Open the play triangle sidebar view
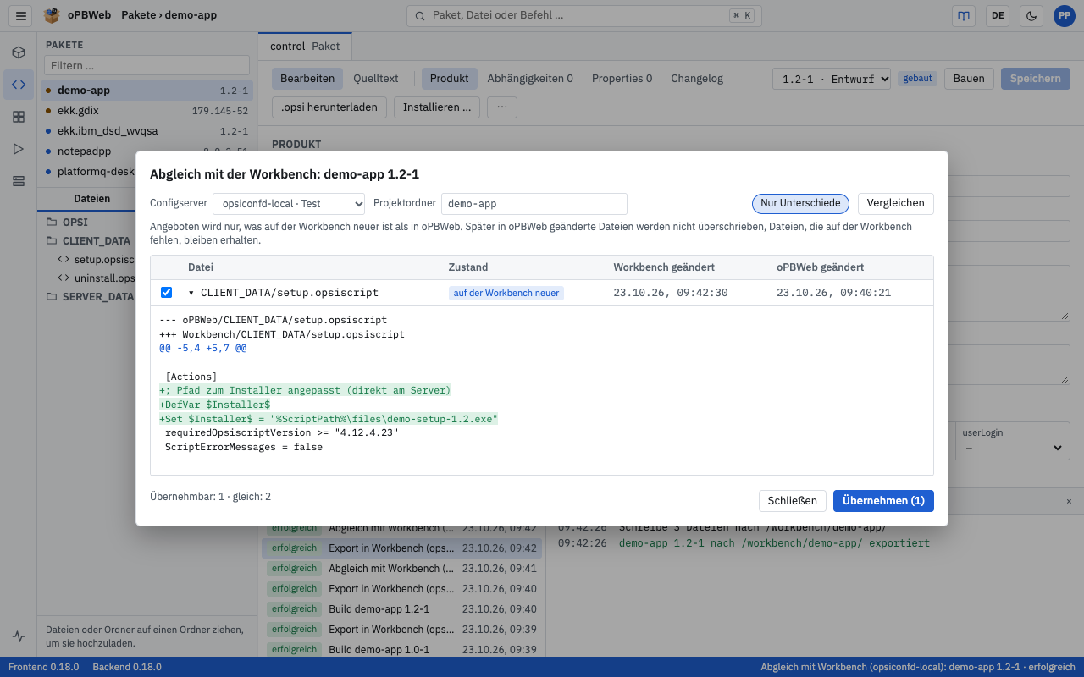The image size is (1084, 677). click(x=19, y=149)
